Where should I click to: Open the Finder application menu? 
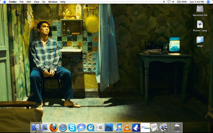[13, 2]
